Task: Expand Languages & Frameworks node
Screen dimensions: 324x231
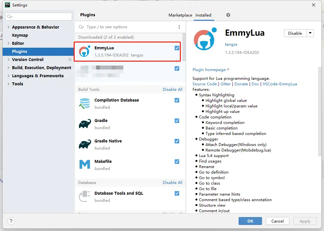Action: point(8,76)
